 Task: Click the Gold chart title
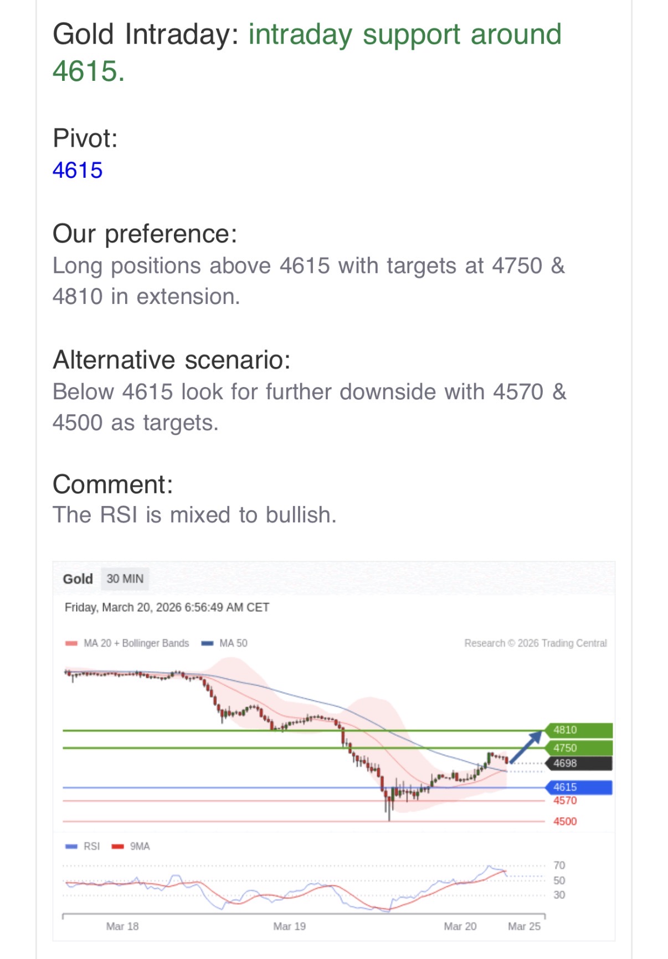[x=78, y=579]
